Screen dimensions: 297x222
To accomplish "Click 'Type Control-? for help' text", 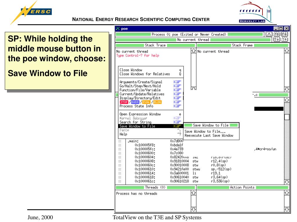I will tap(137, 55).
